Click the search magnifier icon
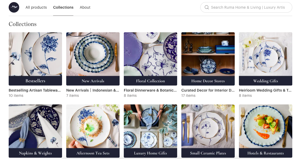Screen dimensions: 302x159 pos(207,7)
